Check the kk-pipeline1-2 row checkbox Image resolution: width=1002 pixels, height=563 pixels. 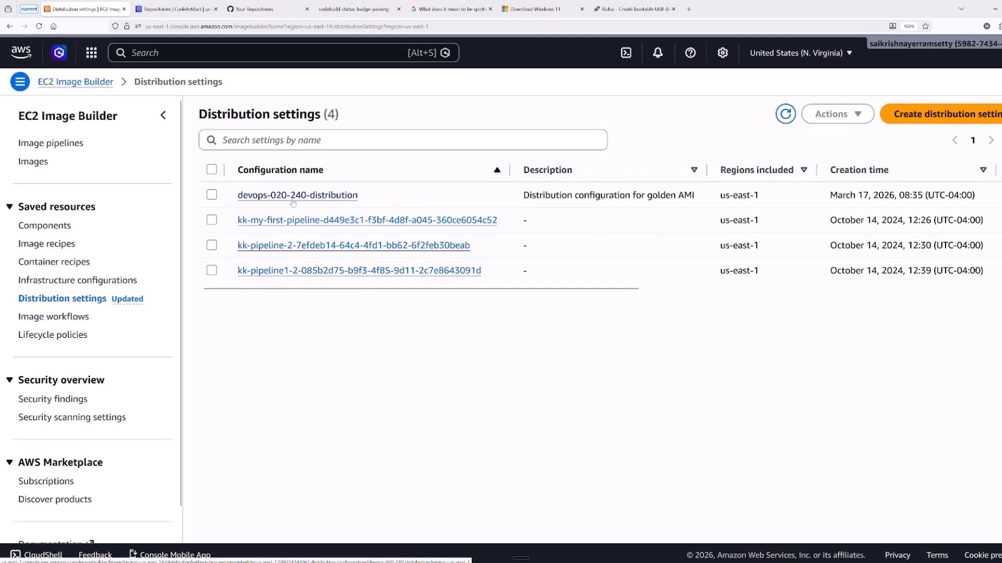point(211,270)
